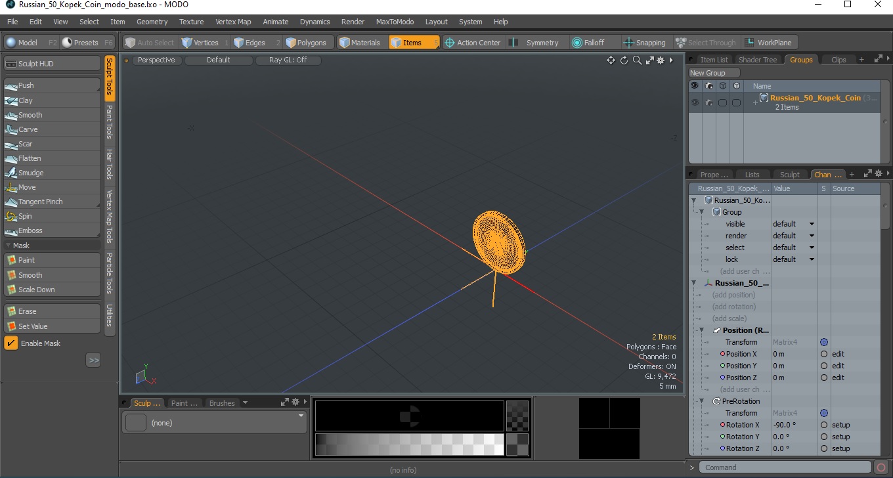Screen dimensions: 893x478
Task: Click New Group button
Action: [x=714, y=73]
